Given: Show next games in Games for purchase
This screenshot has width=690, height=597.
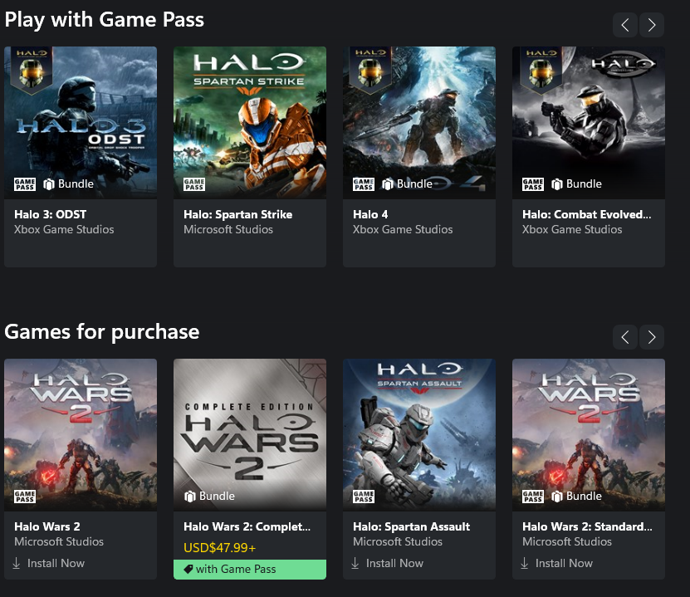Looking at the screenshot, I should pos(652,337).
